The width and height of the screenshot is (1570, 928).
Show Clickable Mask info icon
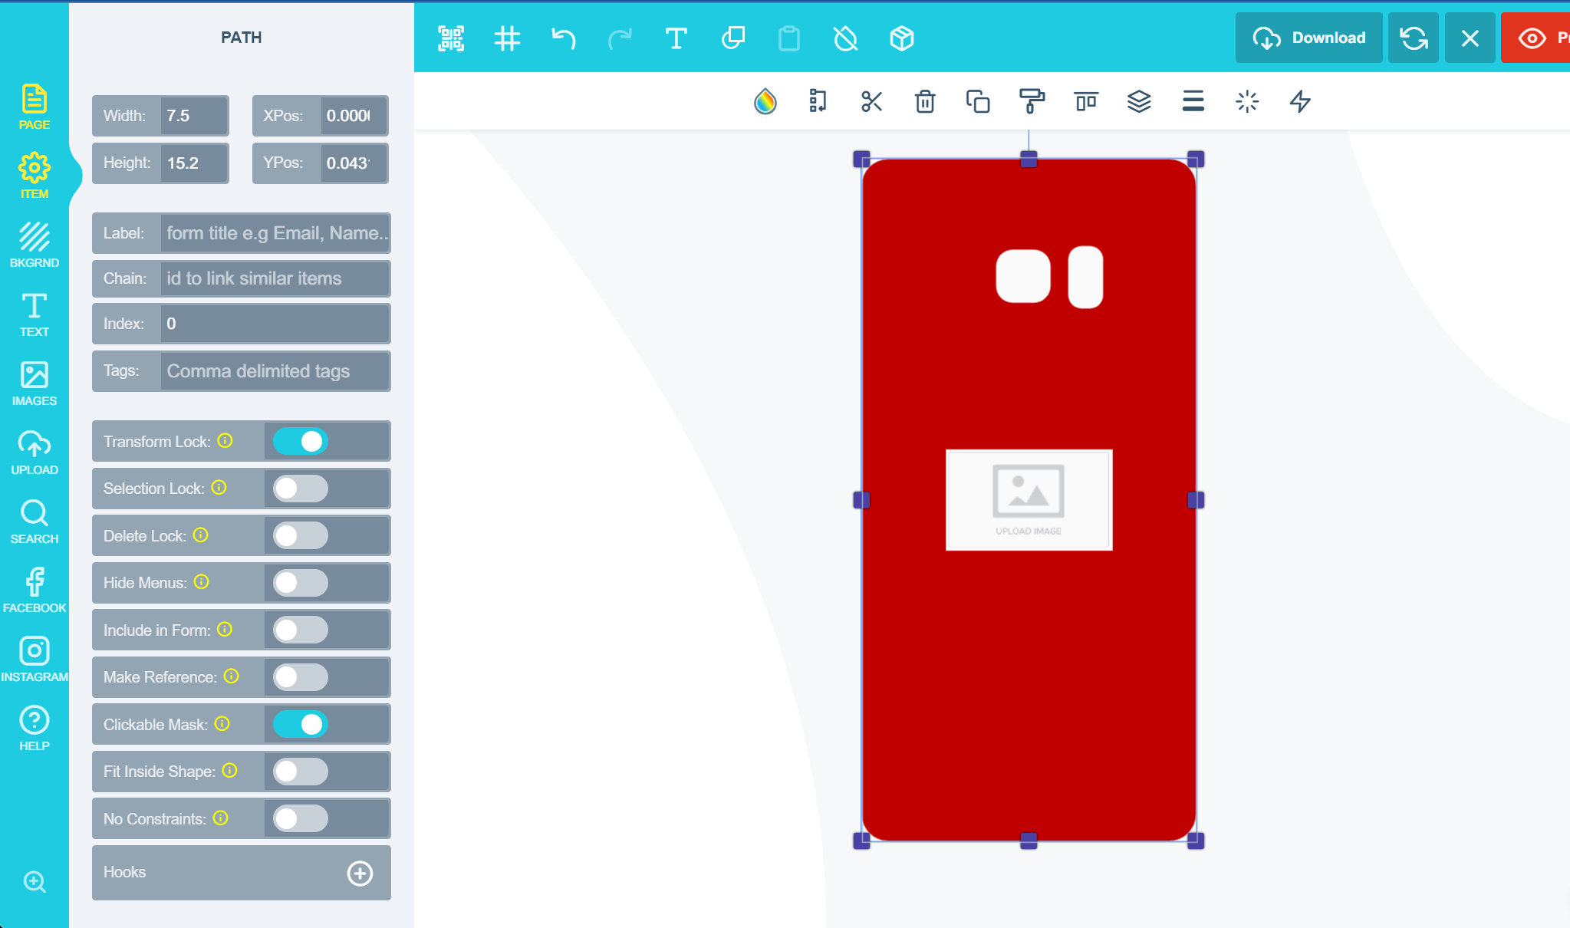point(222,724)
